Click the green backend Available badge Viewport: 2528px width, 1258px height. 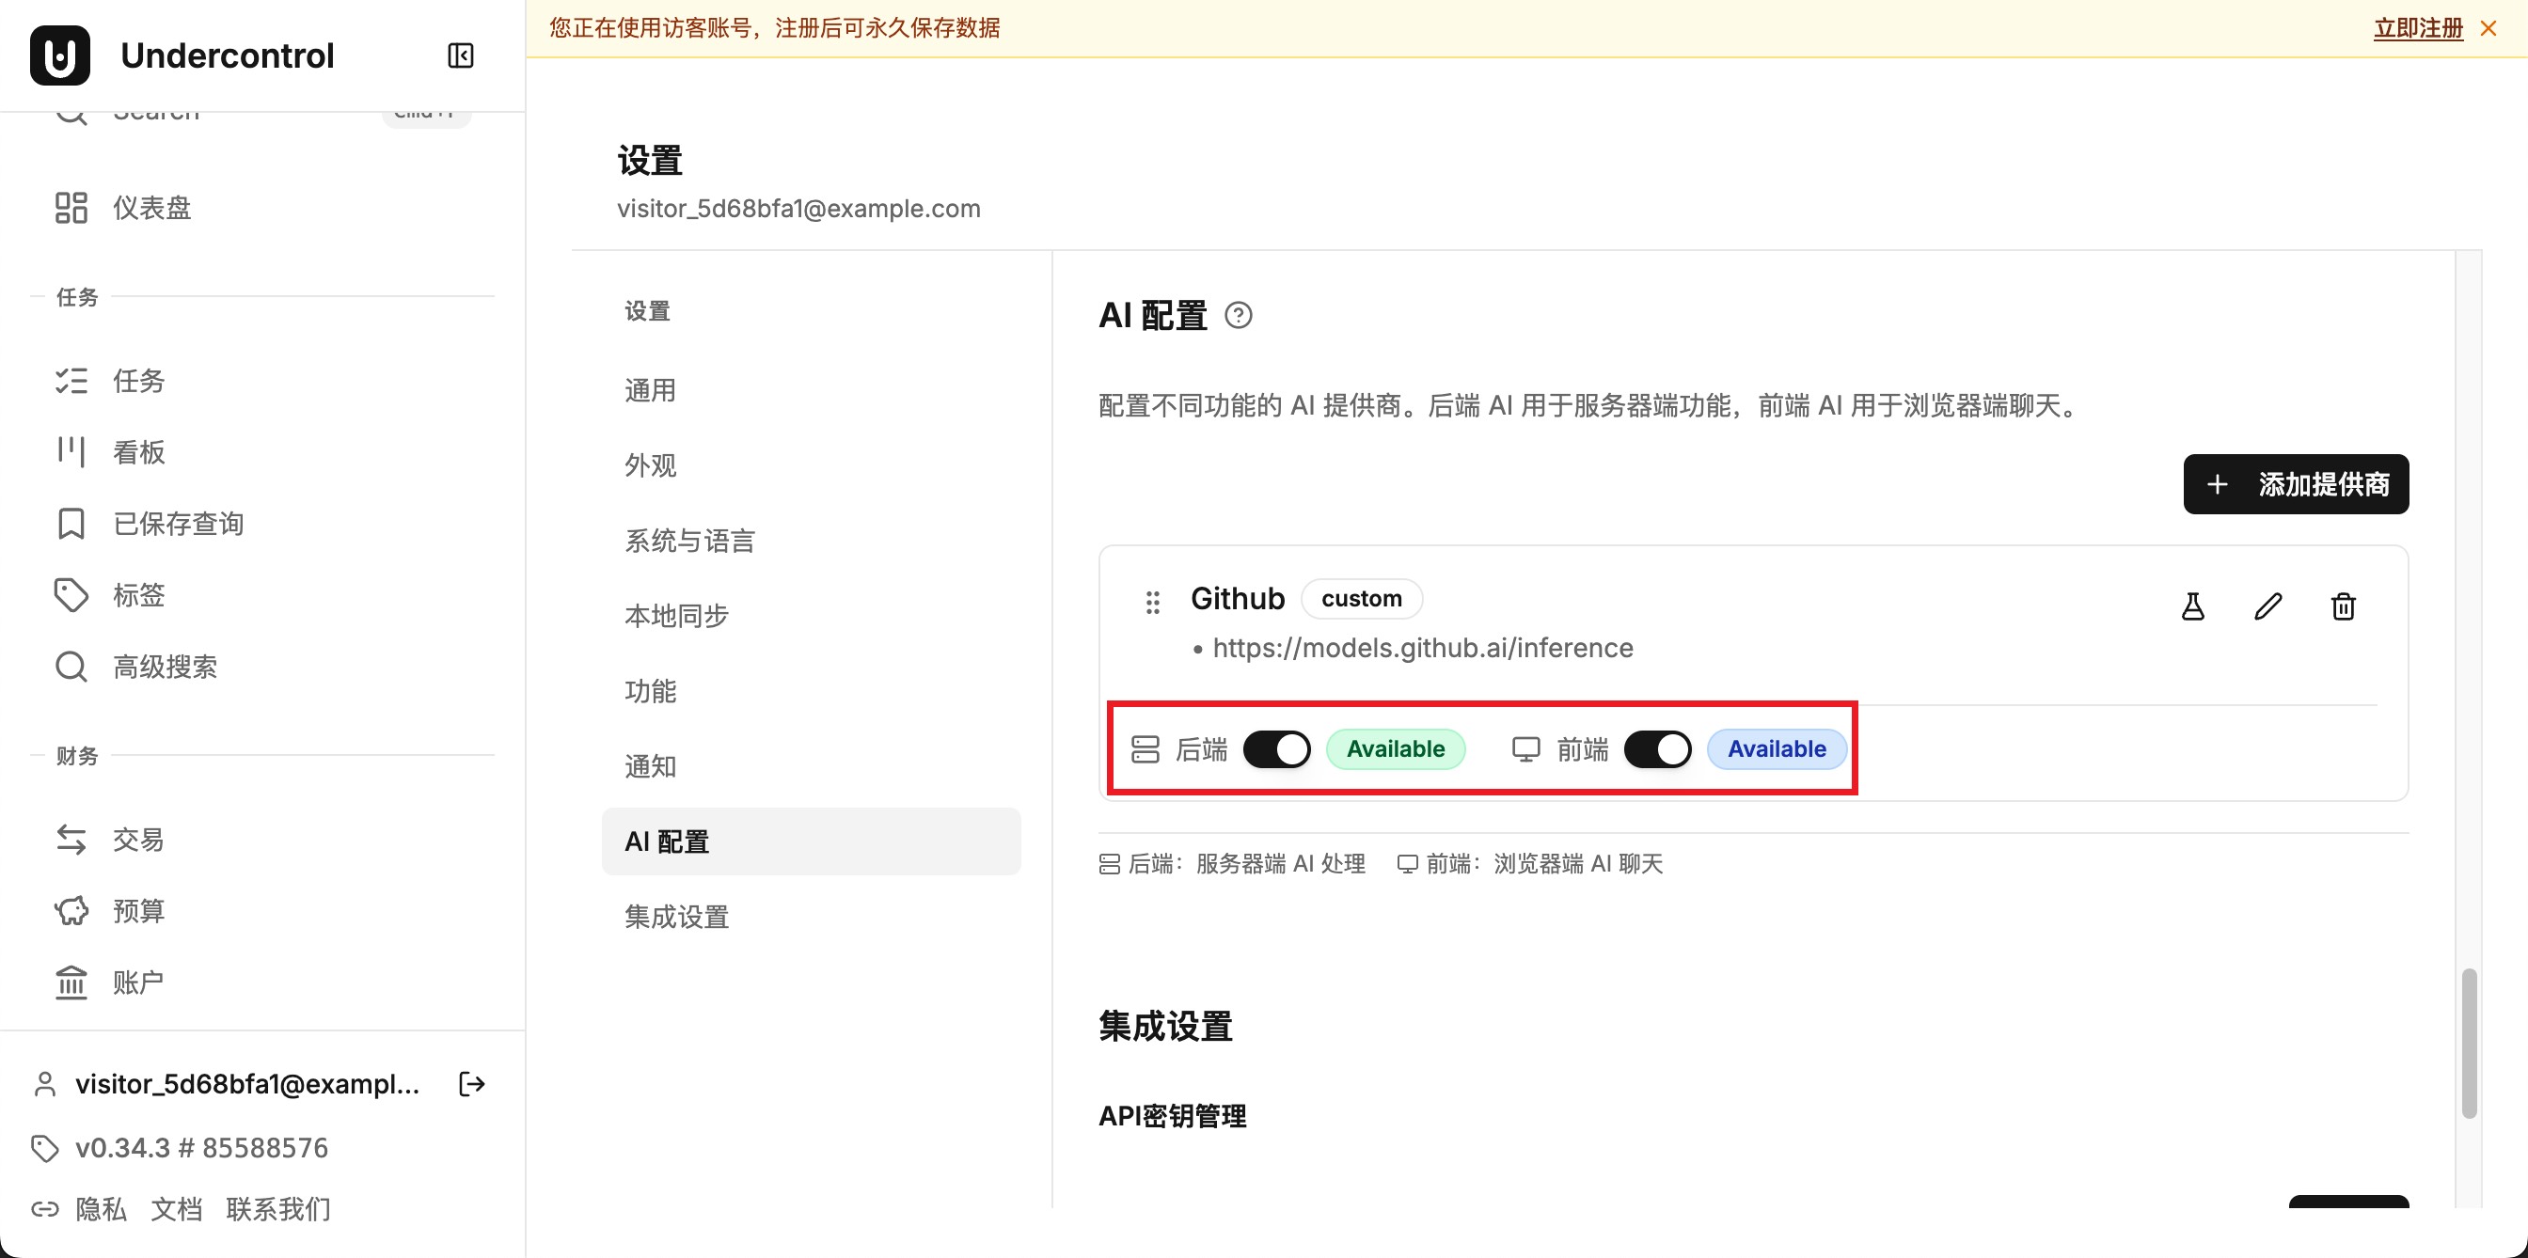pos(1396,749)
